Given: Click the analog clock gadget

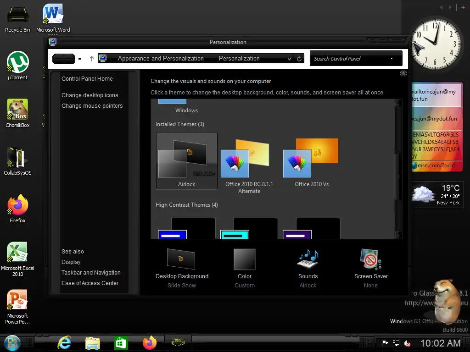Looking at the screenshot, I should 436,44.
